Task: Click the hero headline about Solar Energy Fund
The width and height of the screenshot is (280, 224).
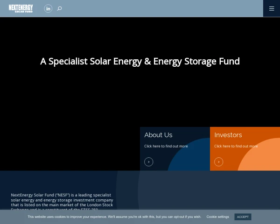Action: pyautogui.click(x=140, y=61)
